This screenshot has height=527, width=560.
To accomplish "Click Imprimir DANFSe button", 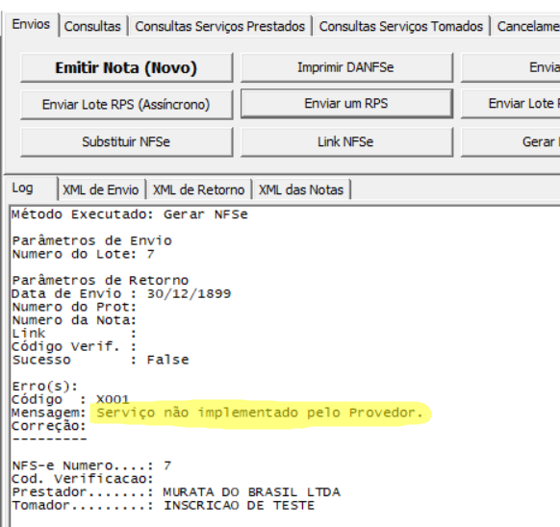I will point(346,67).
